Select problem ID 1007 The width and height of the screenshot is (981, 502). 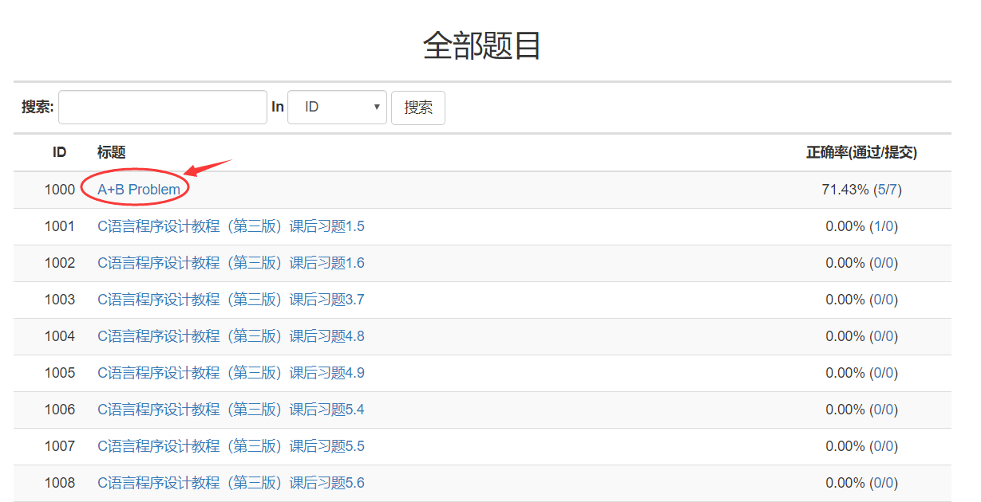point(60,446)
